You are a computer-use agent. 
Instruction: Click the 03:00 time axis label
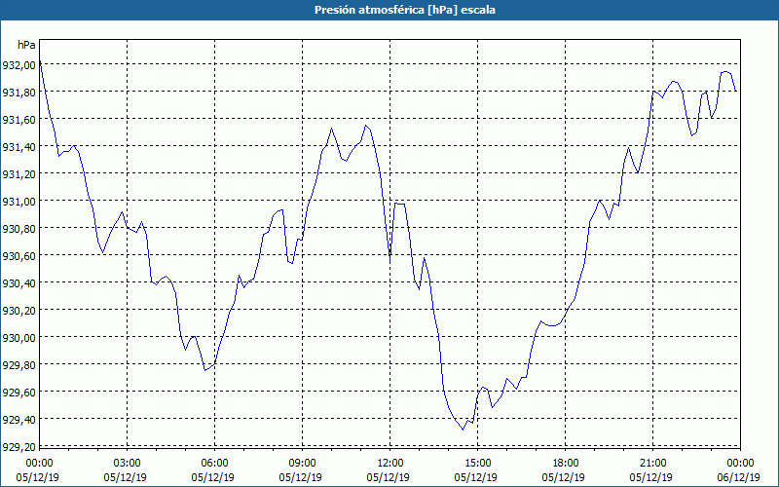click(x=128, y=464)
